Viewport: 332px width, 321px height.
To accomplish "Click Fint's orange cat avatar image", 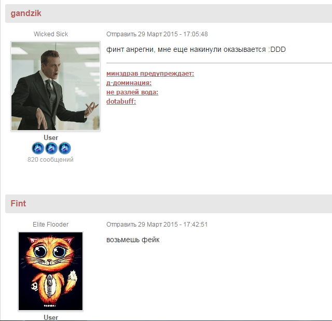I will (x=51, y=271).
